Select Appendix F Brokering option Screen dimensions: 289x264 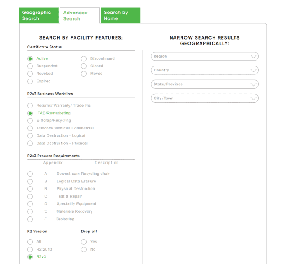(x=30, y=219)
